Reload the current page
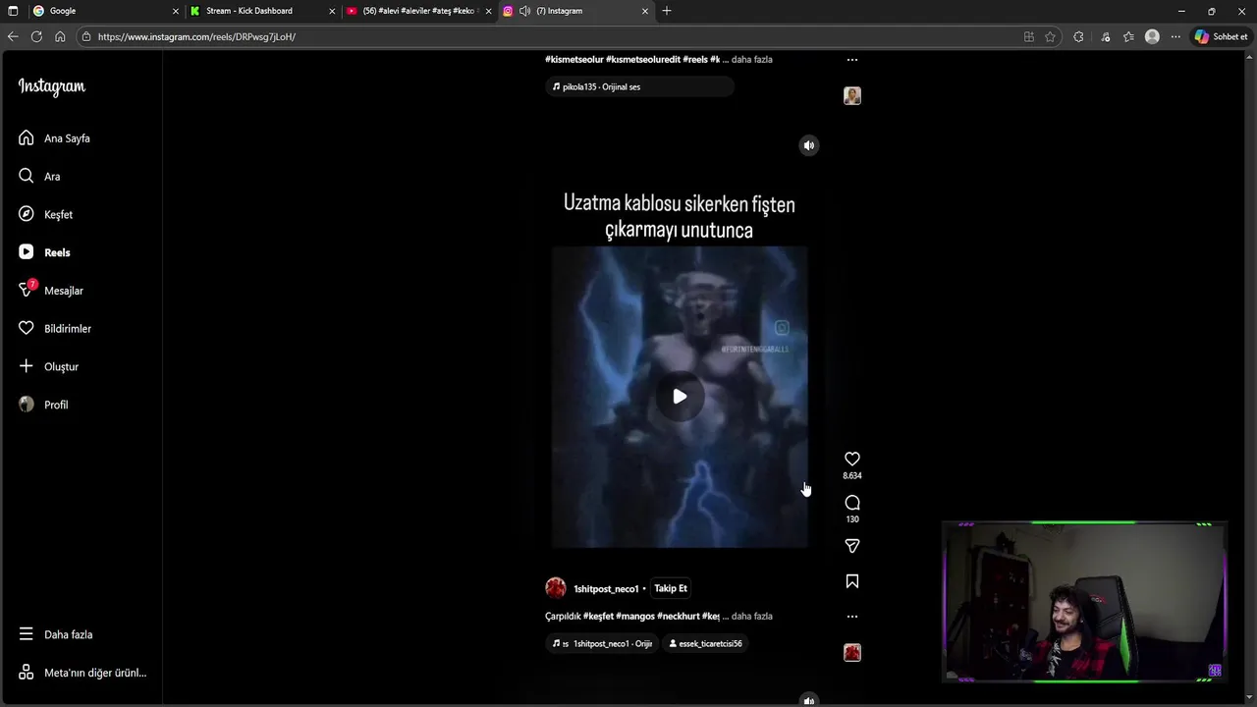This screenshot has height=707, width=1257. [x=36, y=36]
